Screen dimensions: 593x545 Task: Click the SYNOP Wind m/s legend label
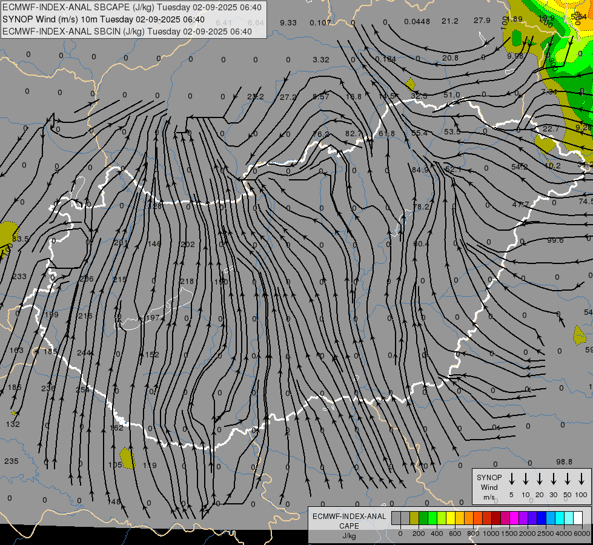click(x=489, y=487)
